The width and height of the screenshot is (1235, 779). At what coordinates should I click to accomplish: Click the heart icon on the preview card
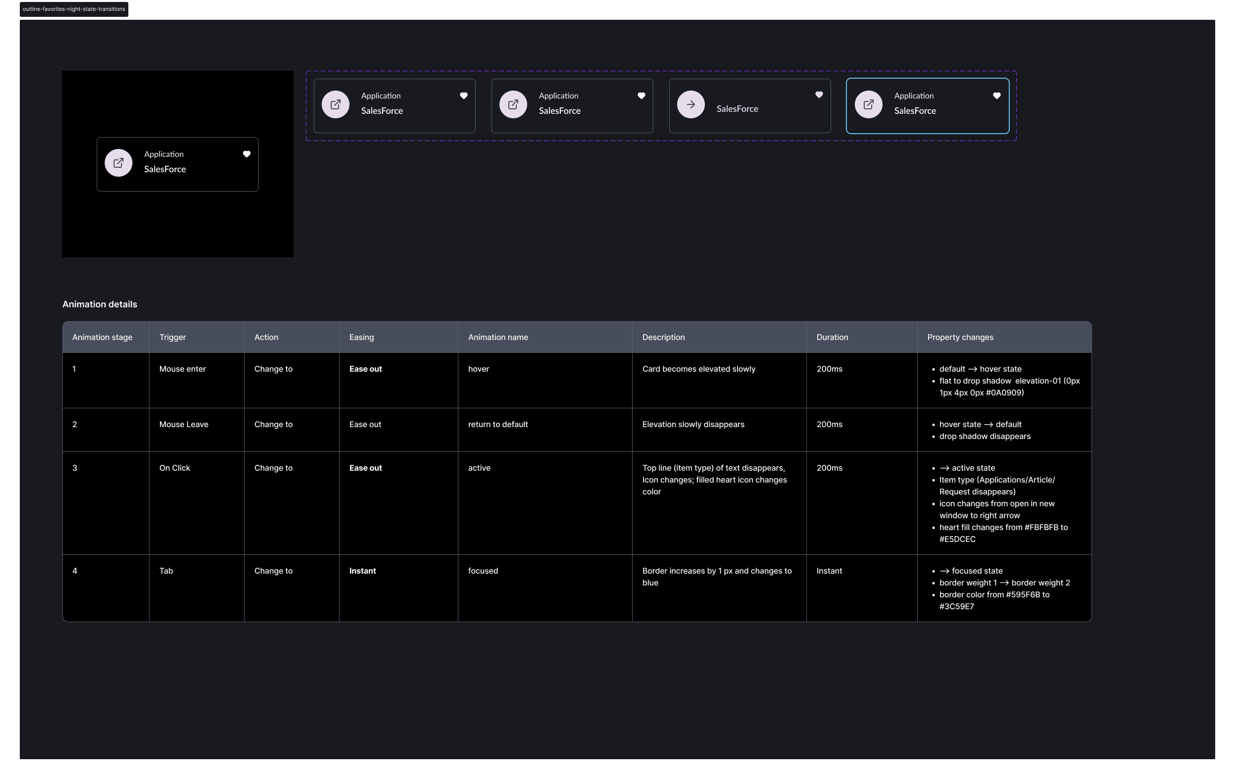pos(247,154)
